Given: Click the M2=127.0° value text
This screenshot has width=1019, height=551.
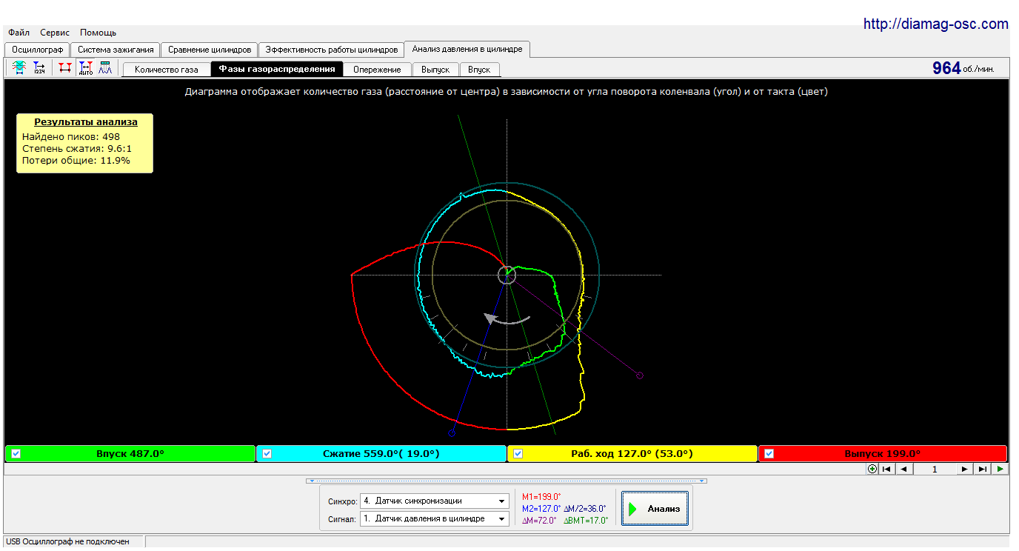Looking at the screenshot, I should point(541,509).
